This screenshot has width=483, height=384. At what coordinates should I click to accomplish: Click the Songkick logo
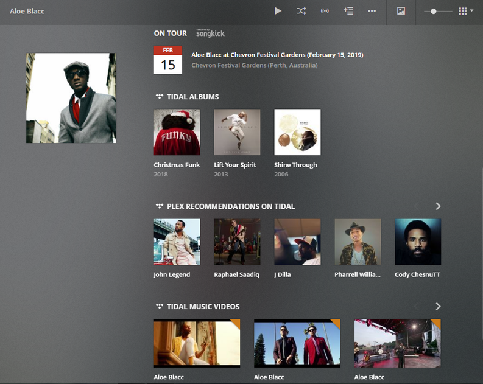click(210, 33)
